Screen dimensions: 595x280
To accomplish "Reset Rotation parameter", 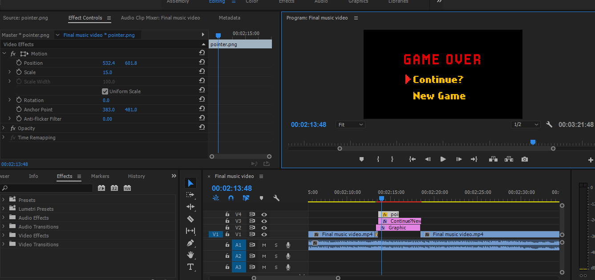I will pyautogui.click(x=202, y=100).
